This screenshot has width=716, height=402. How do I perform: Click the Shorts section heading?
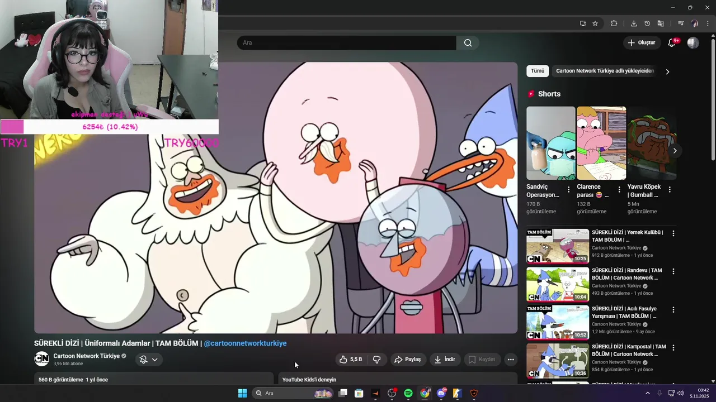click(x=549, y=94)
